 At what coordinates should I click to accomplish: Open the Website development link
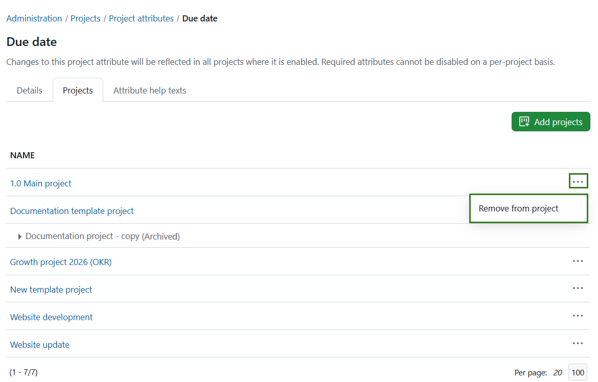51,317
